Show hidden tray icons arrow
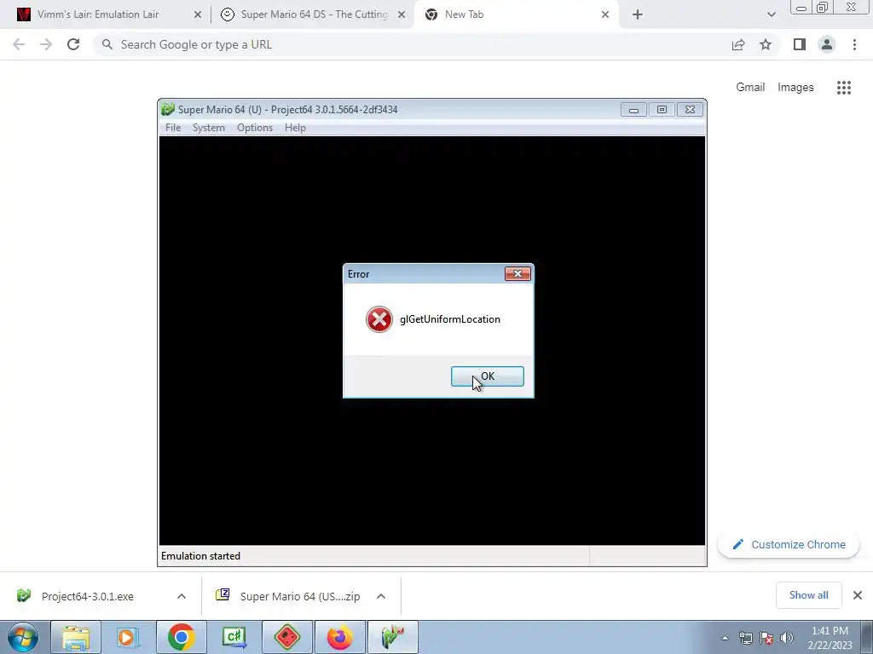The image size is (873, 654). [725, 639]
